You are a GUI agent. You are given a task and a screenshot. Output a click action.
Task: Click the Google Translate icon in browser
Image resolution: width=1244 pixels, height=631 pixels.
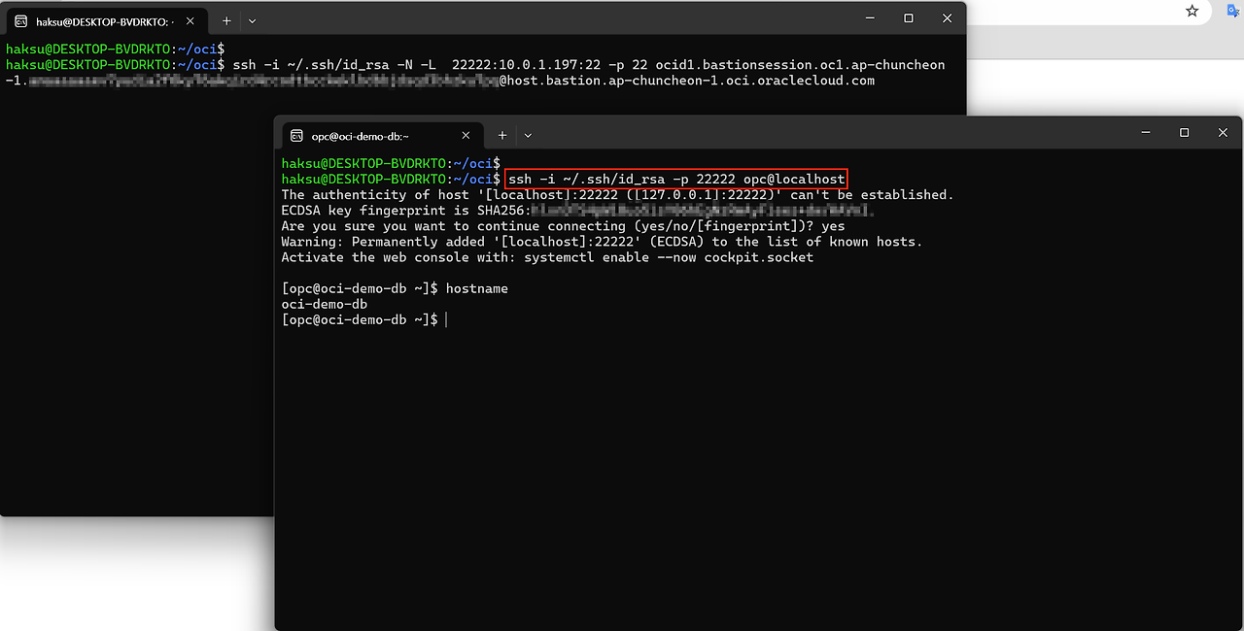tap(1233, 11)
